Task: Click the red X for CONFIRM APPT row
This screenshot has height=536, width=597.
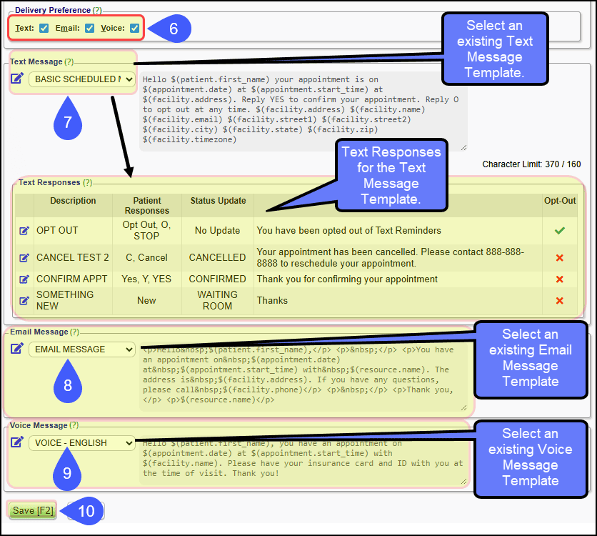Action: coord(560,279)
